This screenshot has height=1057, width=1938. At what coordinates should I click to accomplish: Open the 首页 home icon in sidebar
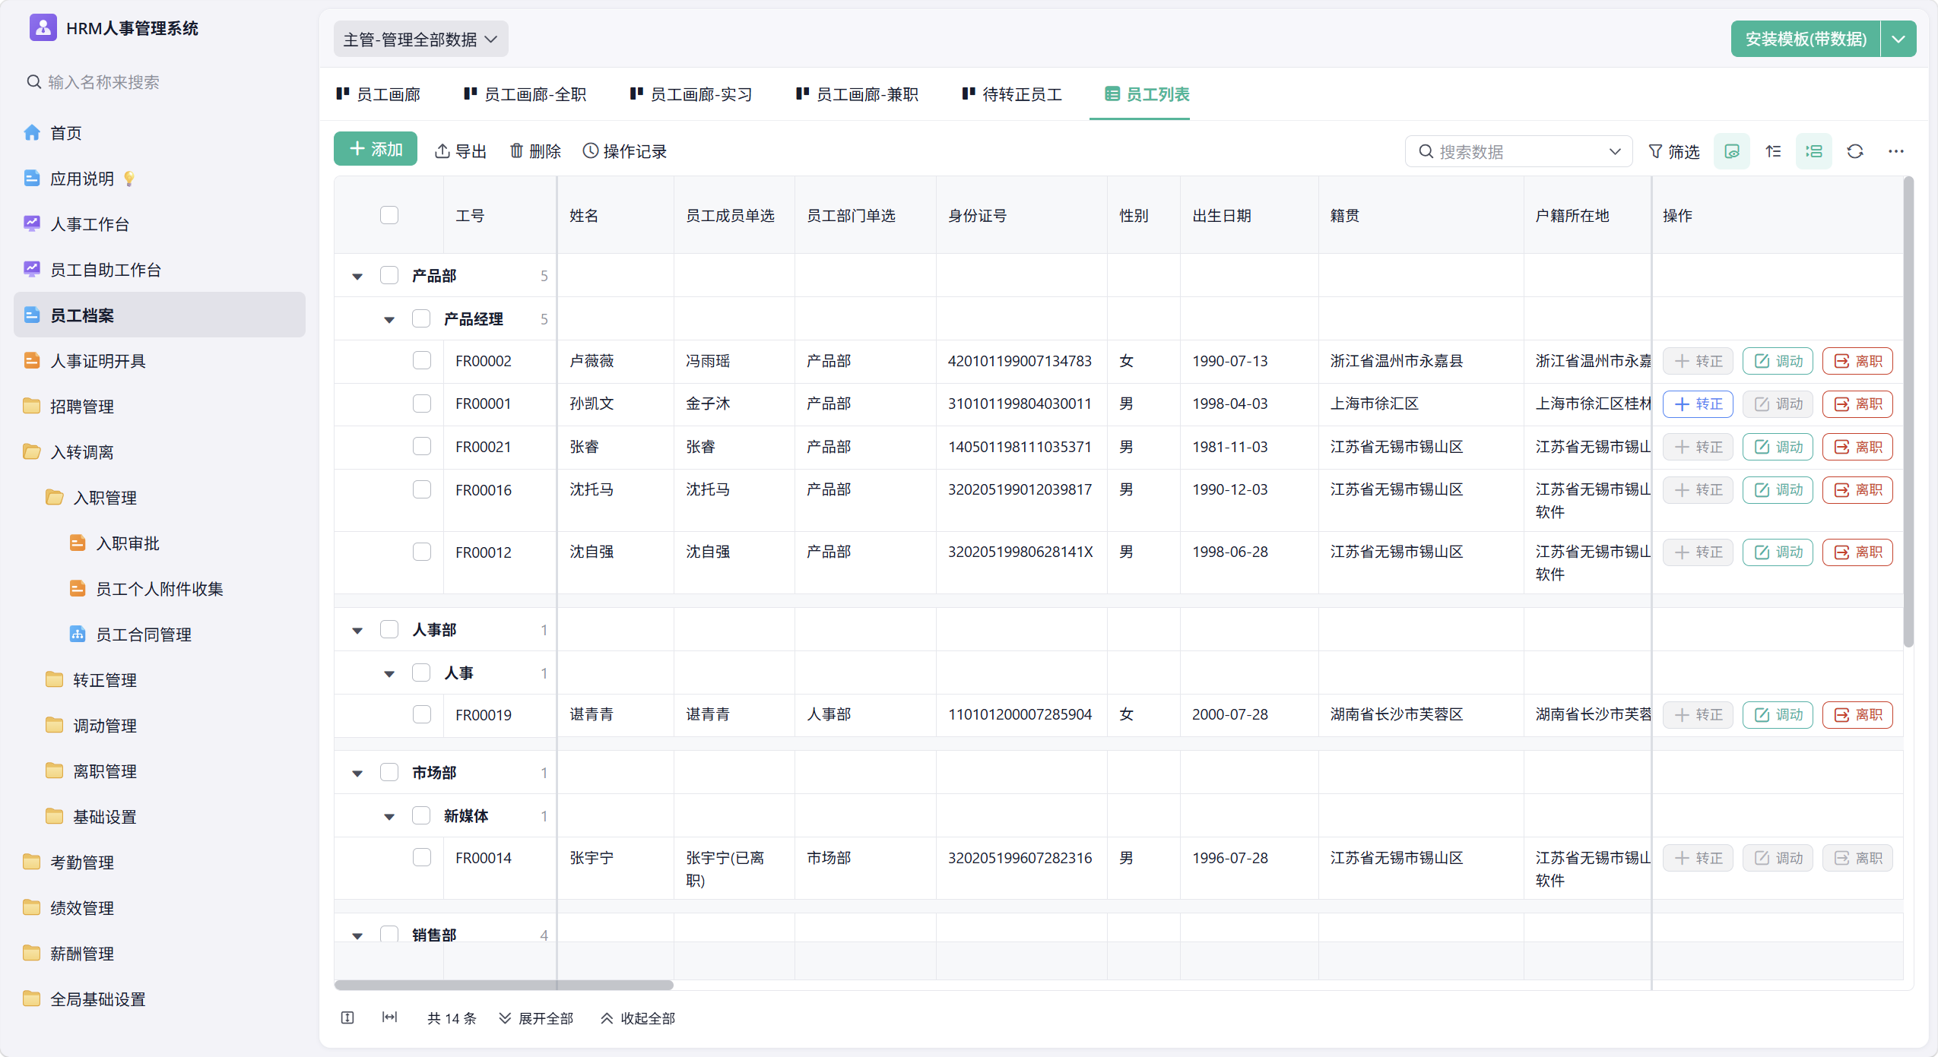[32, 133]
